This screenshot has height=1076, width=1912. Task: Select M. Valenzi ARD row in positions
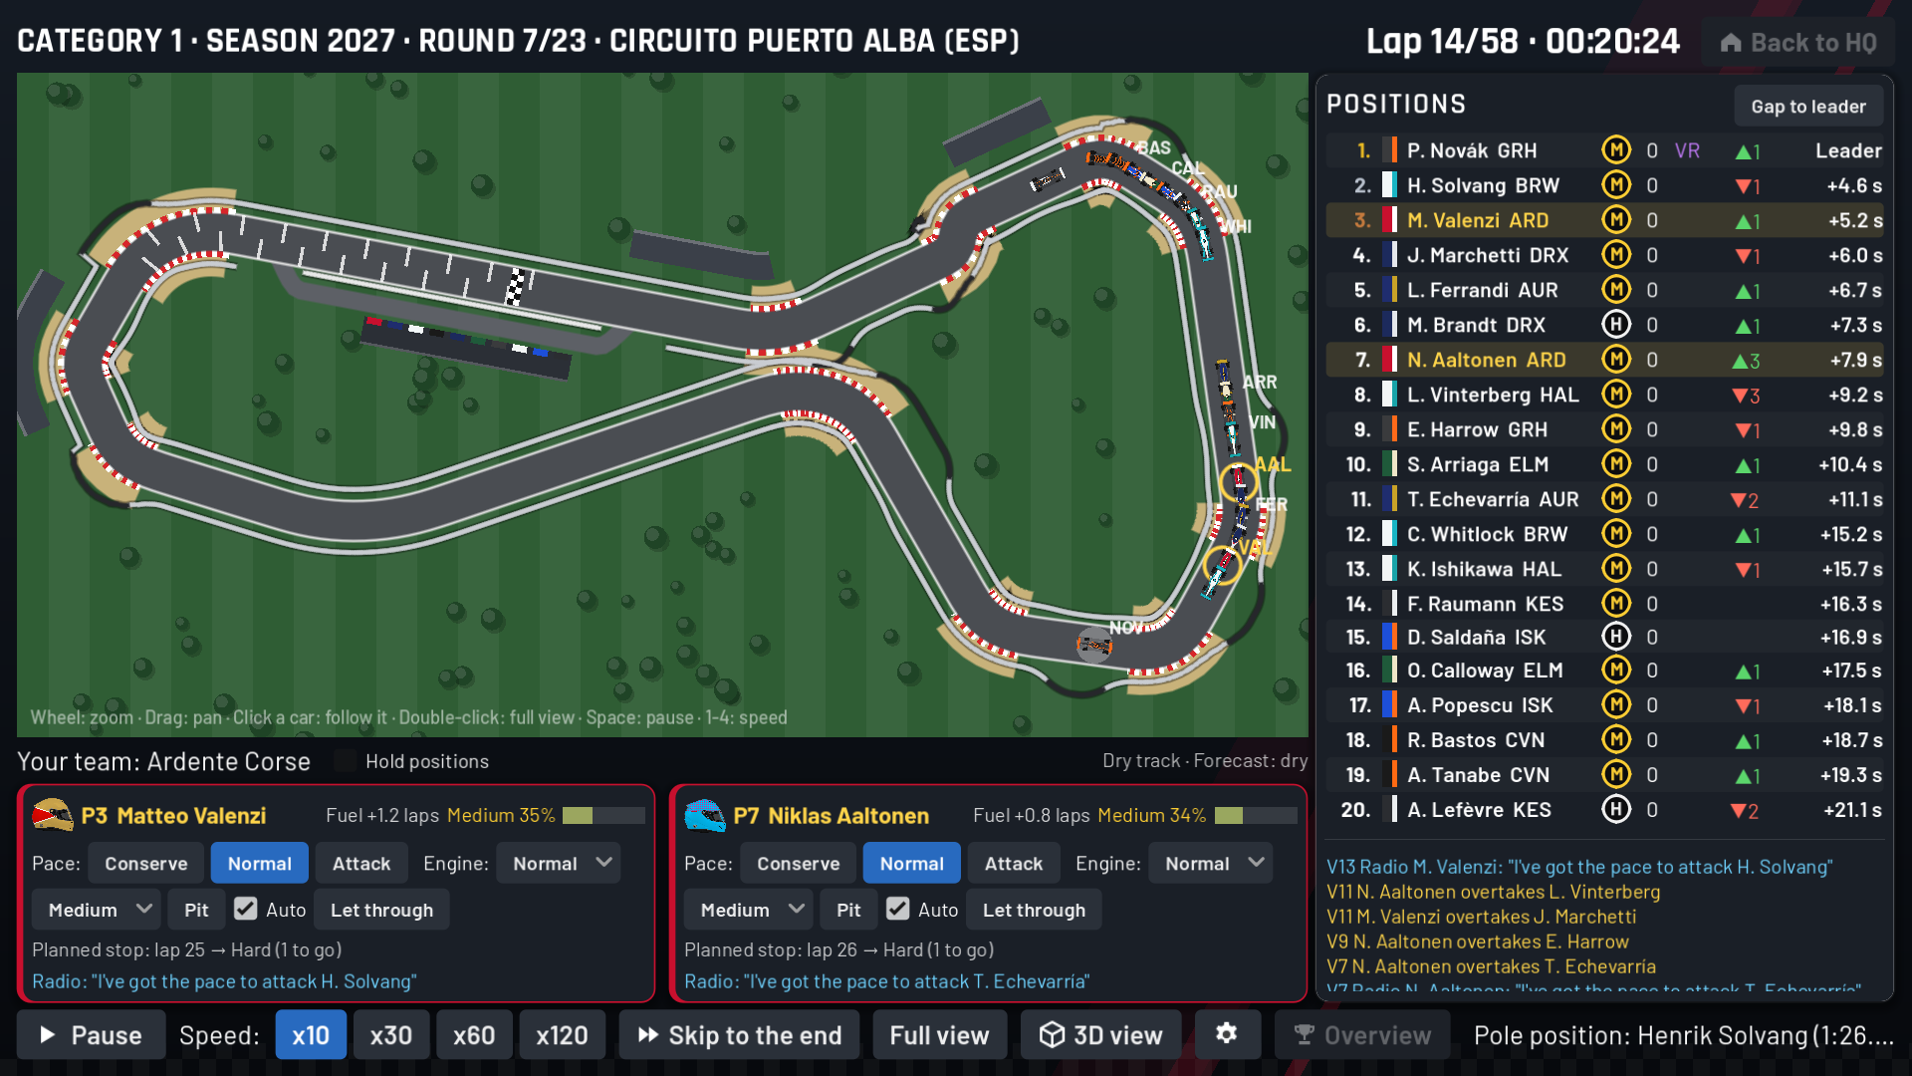[x=1604, y=220]
